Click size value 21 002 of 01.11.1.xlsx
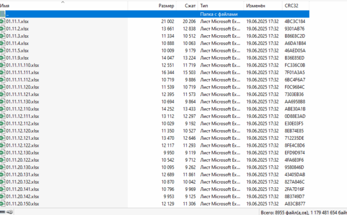The height and width of the screenshot is (215, 347). tap(168, 21)
